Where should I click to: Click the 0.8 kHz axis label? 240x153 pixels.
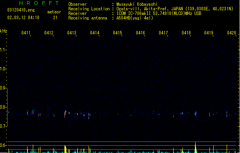coord(3,107)
